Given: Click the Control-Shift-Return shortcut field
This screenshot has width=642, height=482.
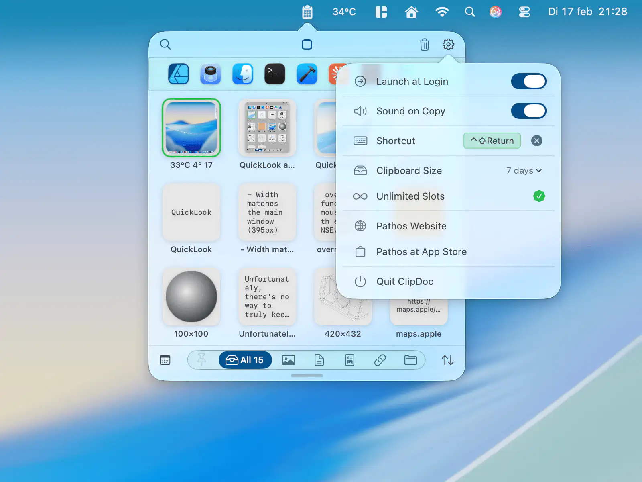Looking at the screenshot, I should 492,141.
